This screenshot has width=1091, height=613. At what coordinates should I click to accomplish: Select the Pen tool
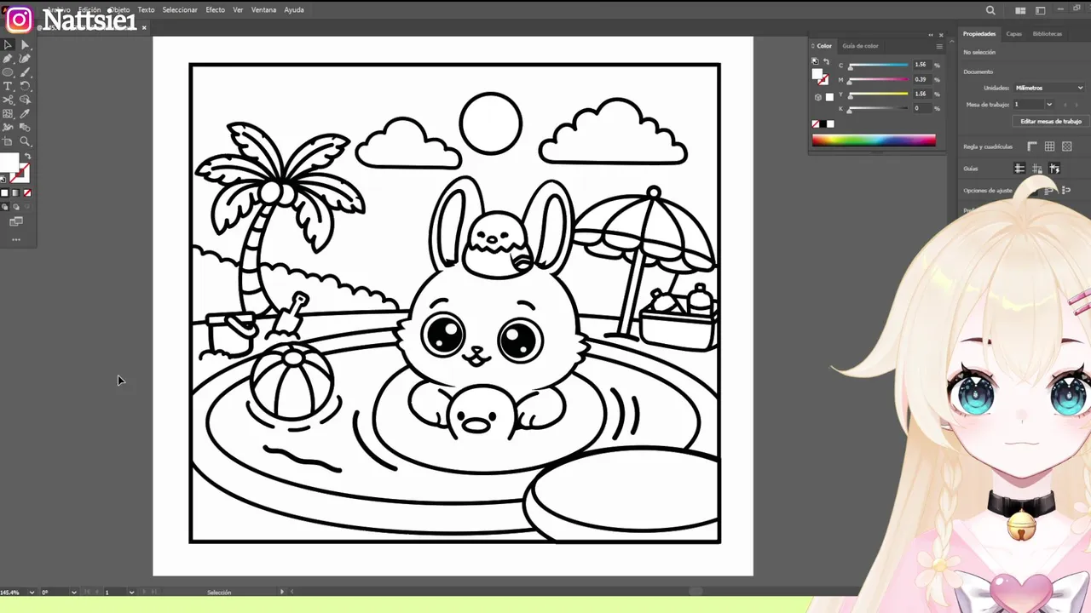coord(8,59)
